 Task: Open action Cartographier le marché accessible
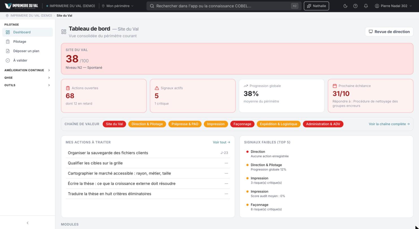click(148, 173)
